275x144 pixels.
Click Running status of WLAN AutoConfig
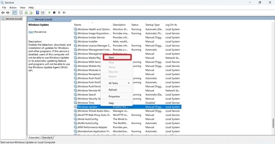[136, 123]
